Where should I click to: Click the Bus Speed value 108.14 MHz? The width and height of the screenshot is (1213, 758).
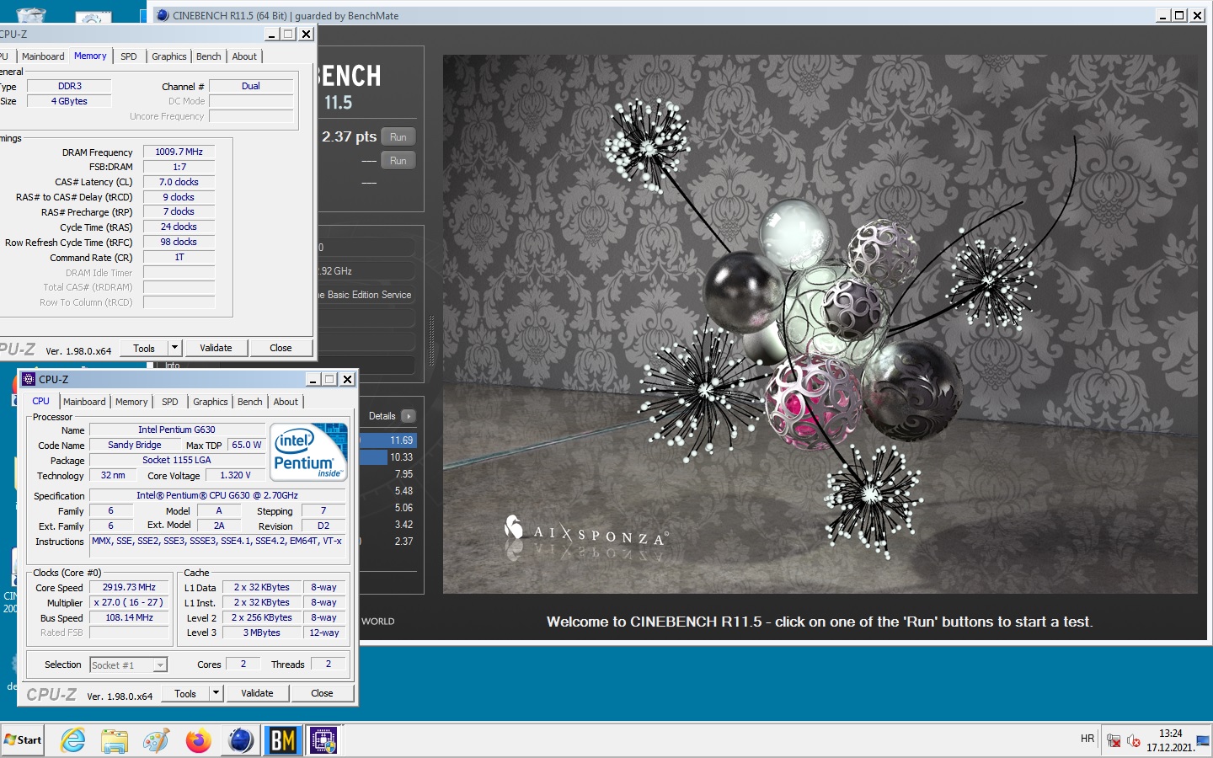tap(129, 617)
